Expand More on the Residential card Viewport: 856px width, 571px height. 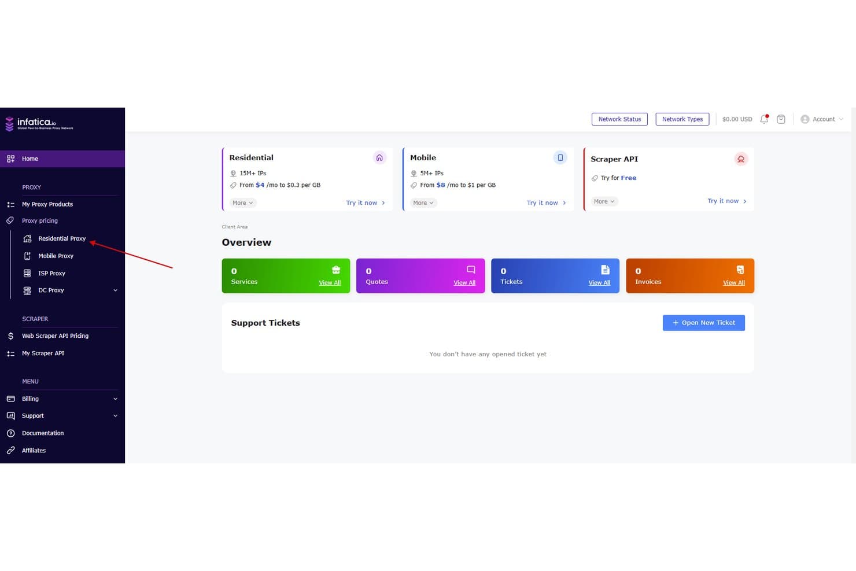tap(243, 202)
